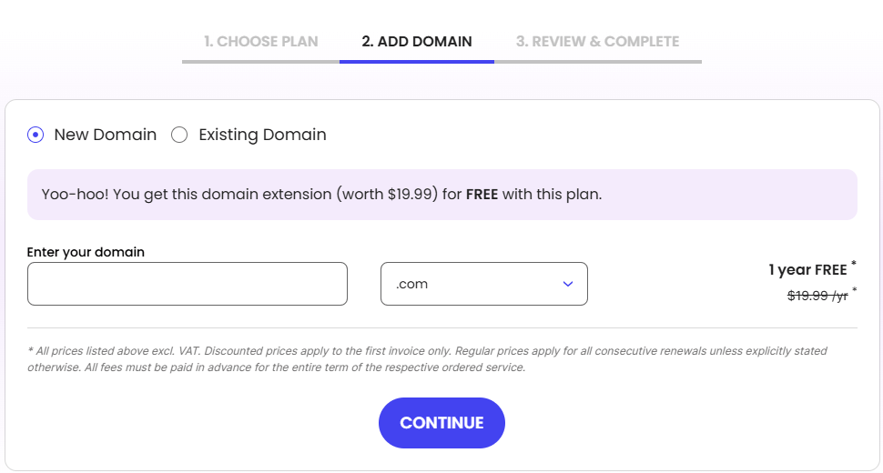The image size is (883, 473).
Task: Click the "New Domain" label text
Action: [105, 135]
